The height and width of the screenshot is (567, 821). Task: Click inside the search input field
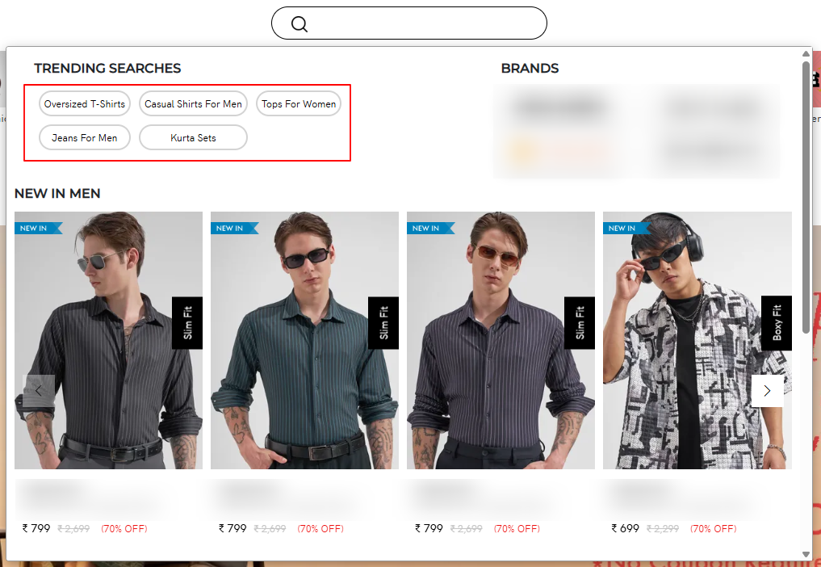coord(426,23)
